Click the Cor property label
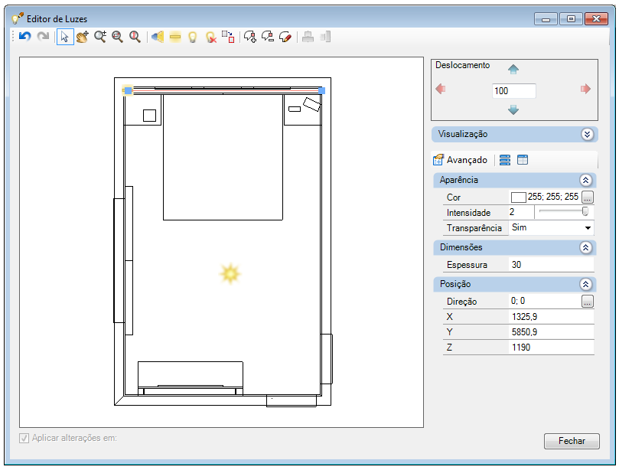619x470 pixels. [x=454, y=197]
